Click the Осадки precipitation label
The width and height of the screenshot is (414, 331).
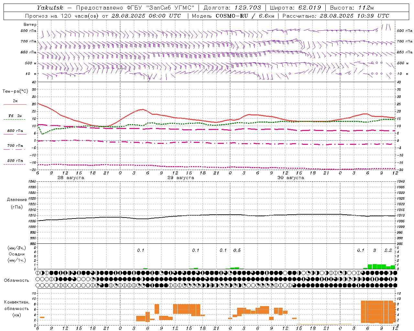click(17, 254)
